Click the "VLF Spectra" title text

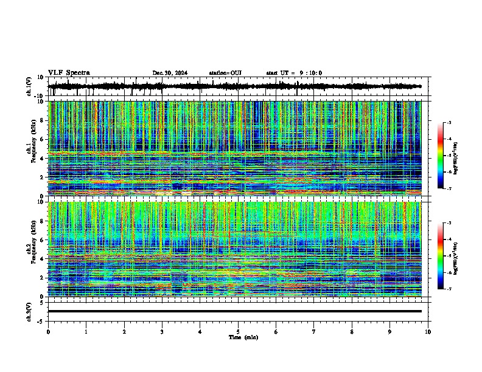[69, 73]
